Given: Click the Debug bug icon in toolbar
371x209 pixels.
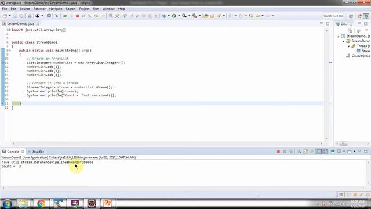Looking at the screenshot, I should (x=164, y=16).
